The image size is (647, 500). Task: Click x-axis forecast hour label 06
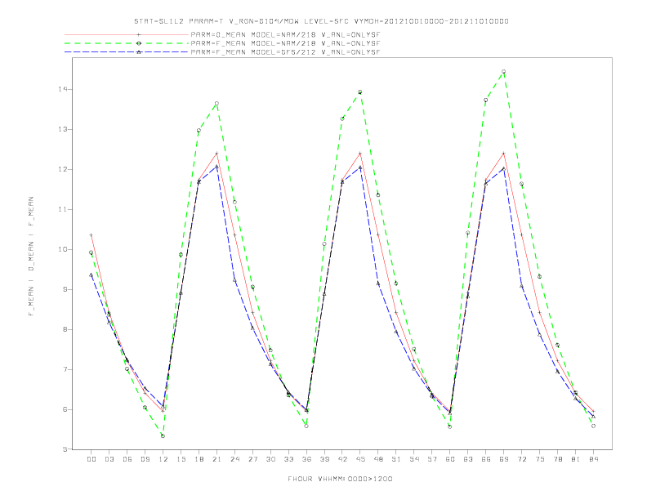[x=127, y=459]
